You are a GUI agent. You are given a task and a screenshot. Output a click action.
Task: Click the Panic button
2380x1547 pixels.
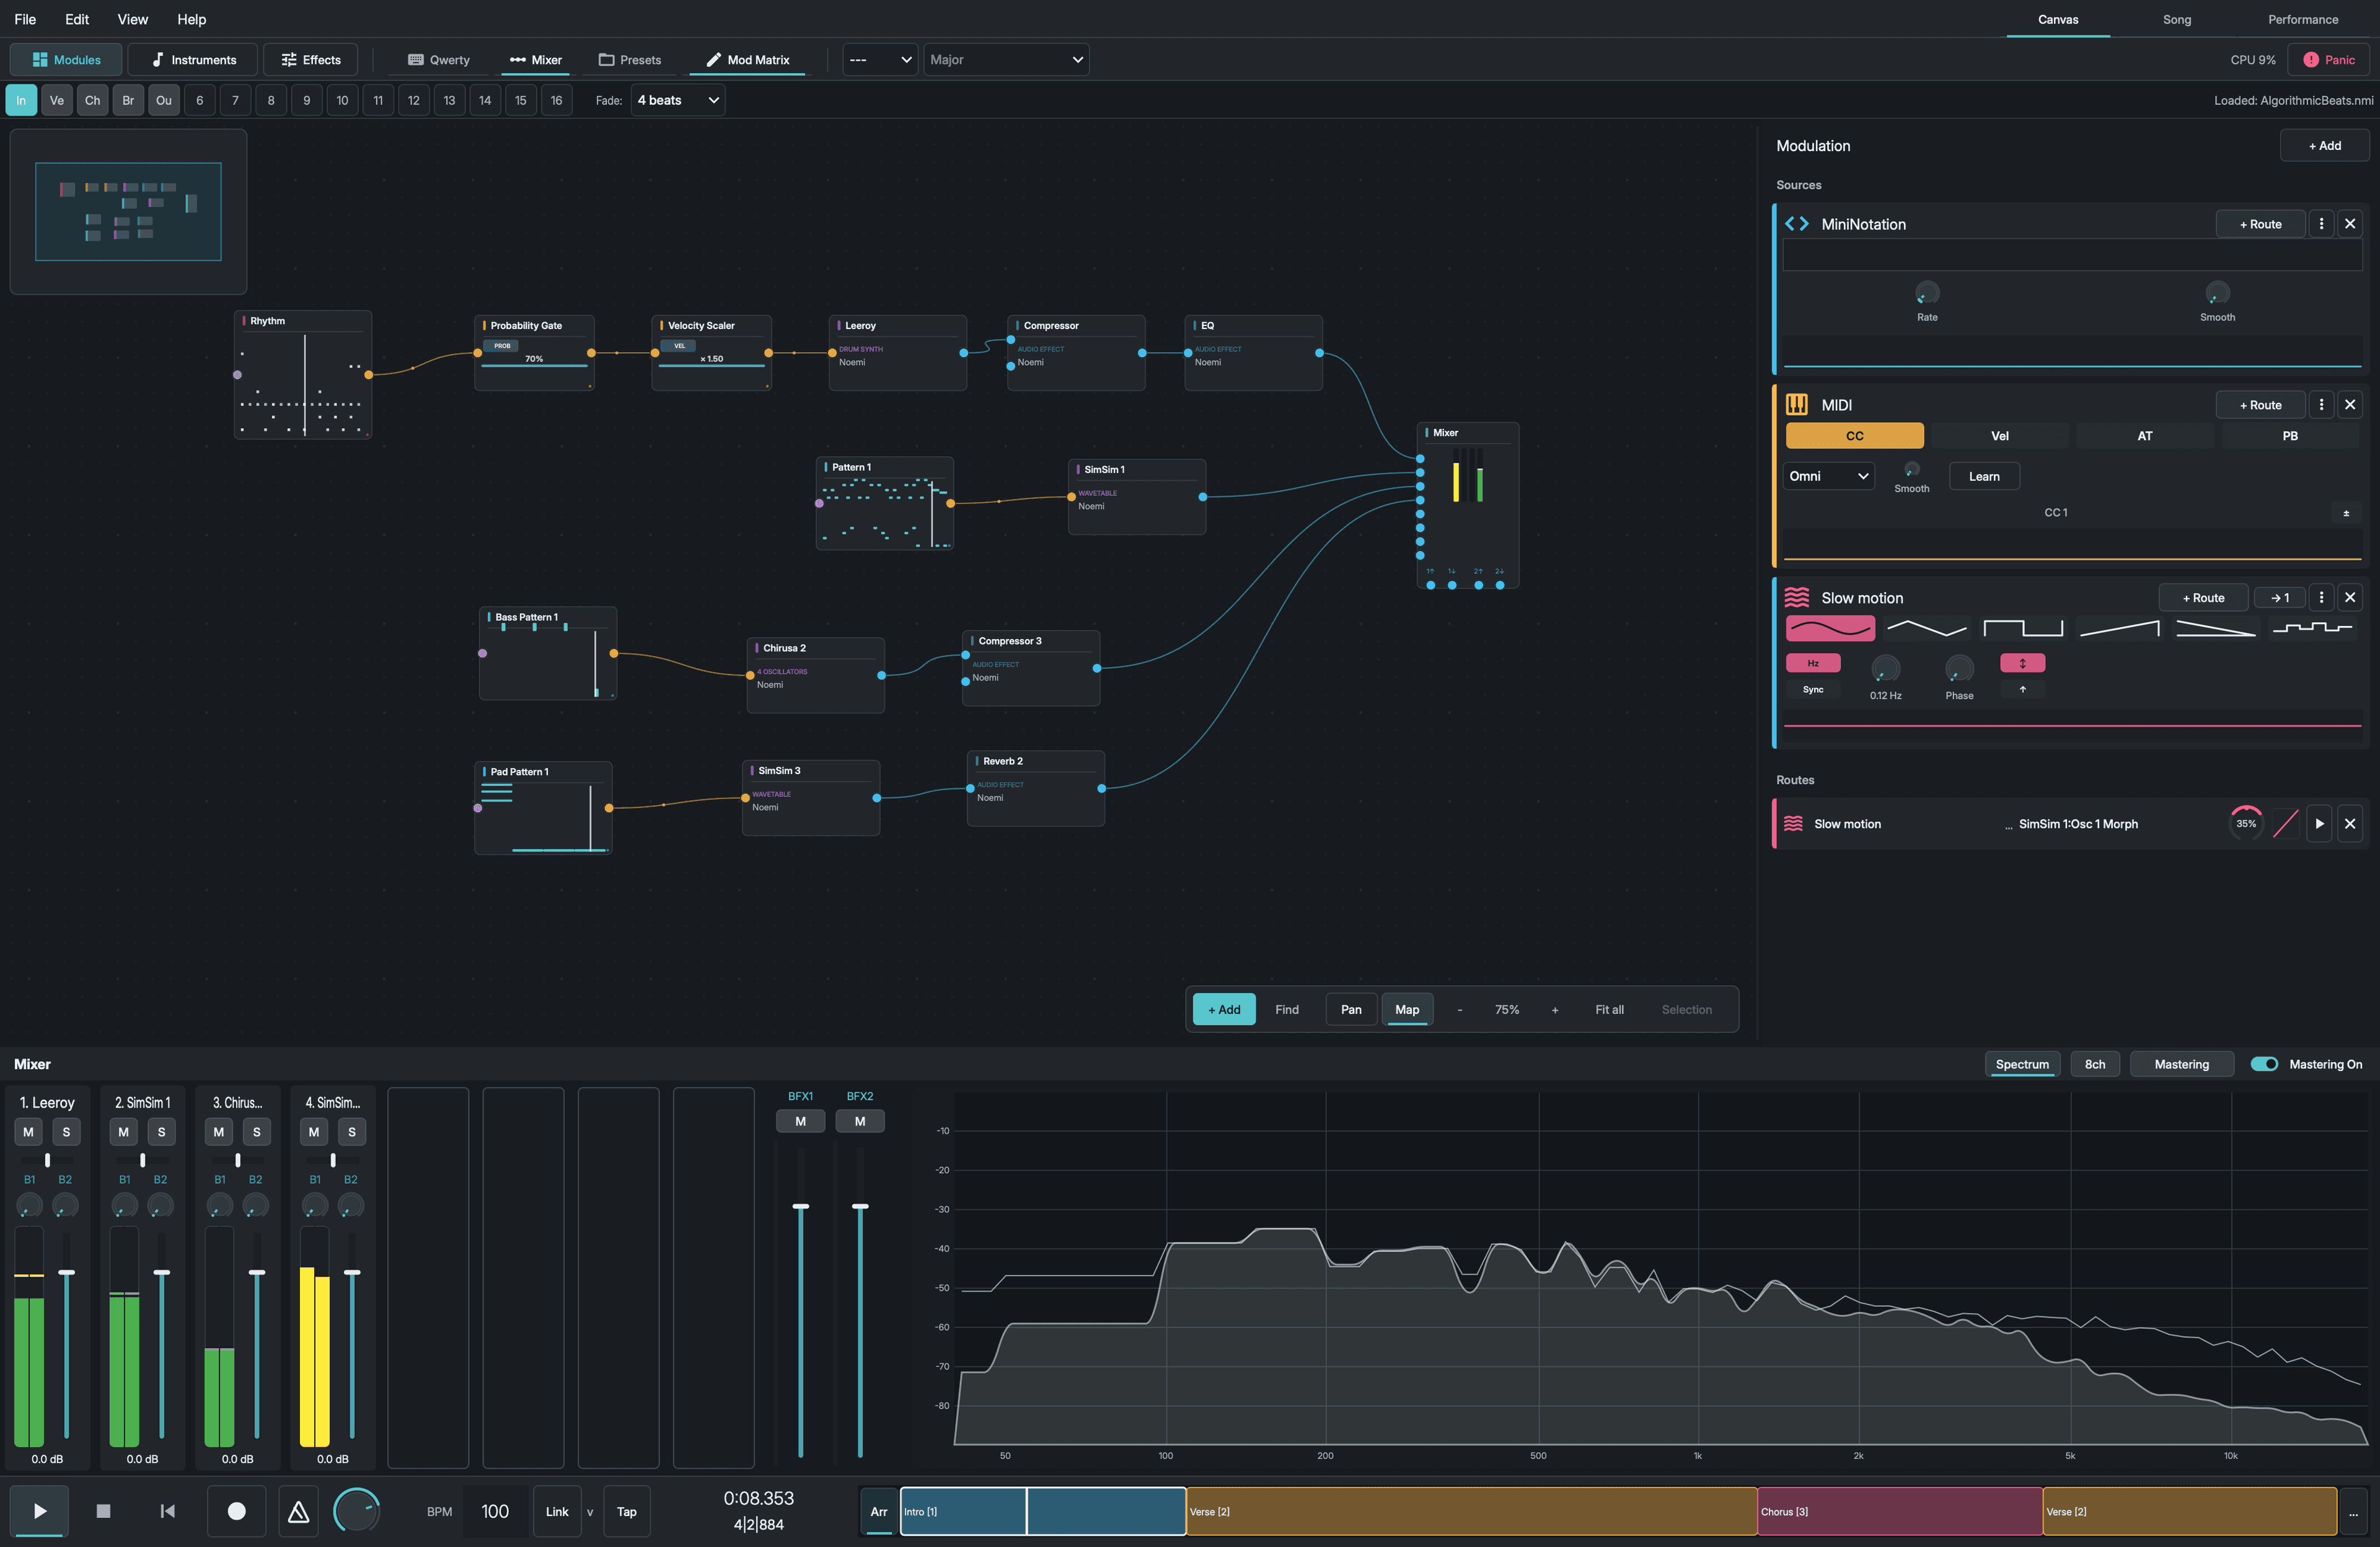click(x=2329, y=59)
